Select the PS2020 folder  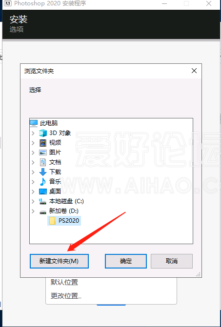(x=64, y=221)
